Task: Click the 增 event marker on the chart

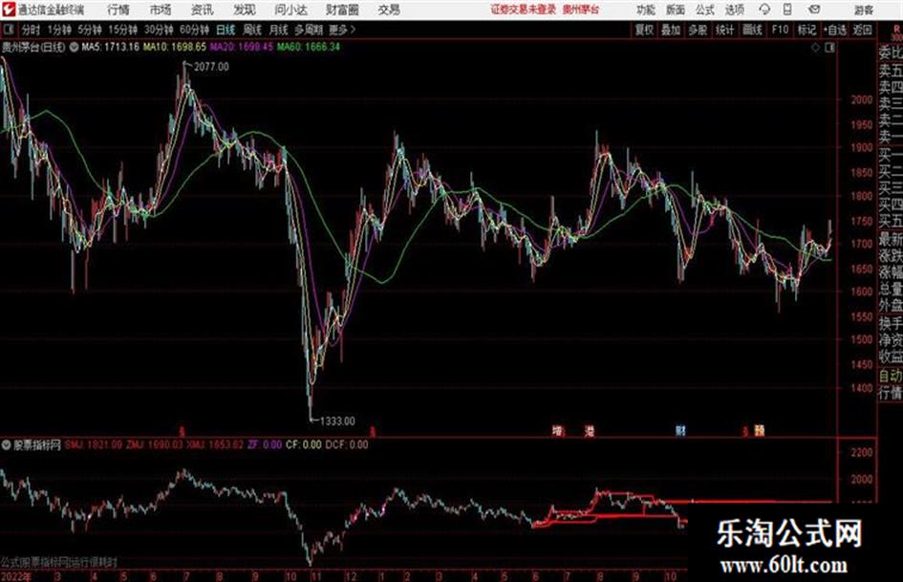Action: pyautogui.click(x=557, y=430)
